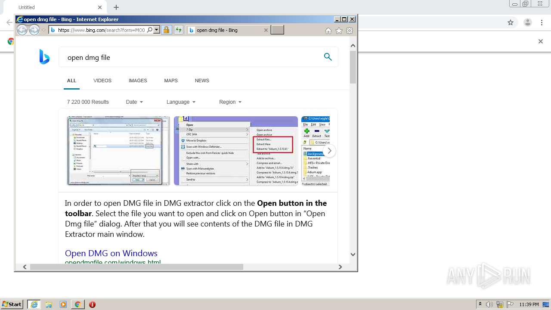The width and height of the screenshot is (551, 310).
Task: Open the recent pages dropdown arrow
Action: 43,30
